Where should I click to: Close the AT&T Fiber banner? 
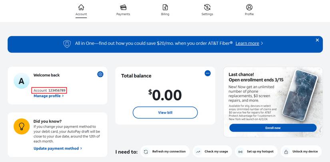pos(317,40)
